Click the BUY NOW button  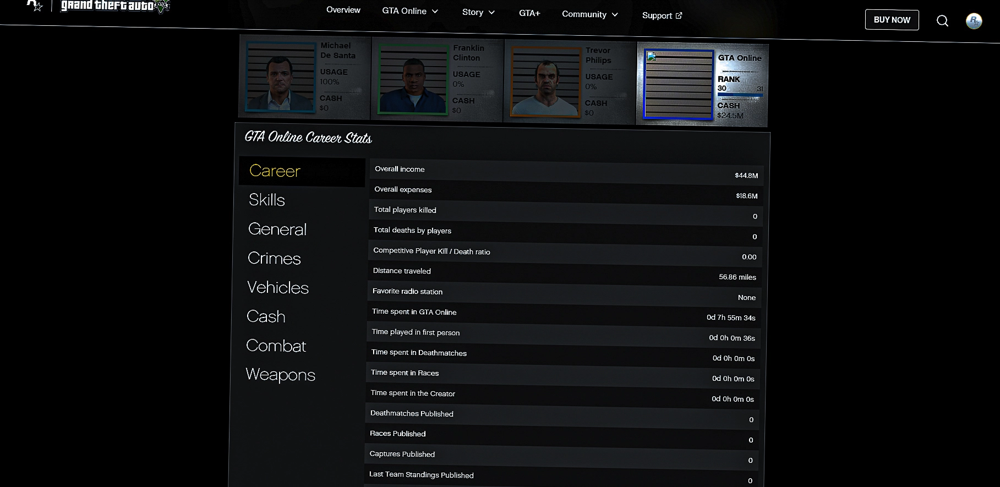click(892, 20)
